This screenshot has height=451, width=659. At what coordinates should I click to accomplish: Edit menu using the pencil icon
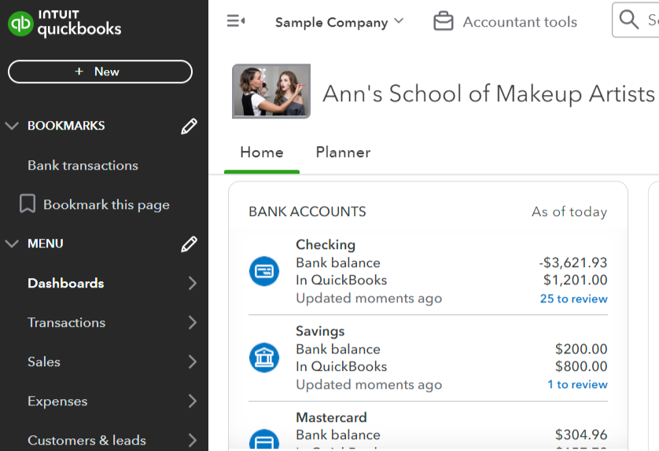click(x=189, y=244)
